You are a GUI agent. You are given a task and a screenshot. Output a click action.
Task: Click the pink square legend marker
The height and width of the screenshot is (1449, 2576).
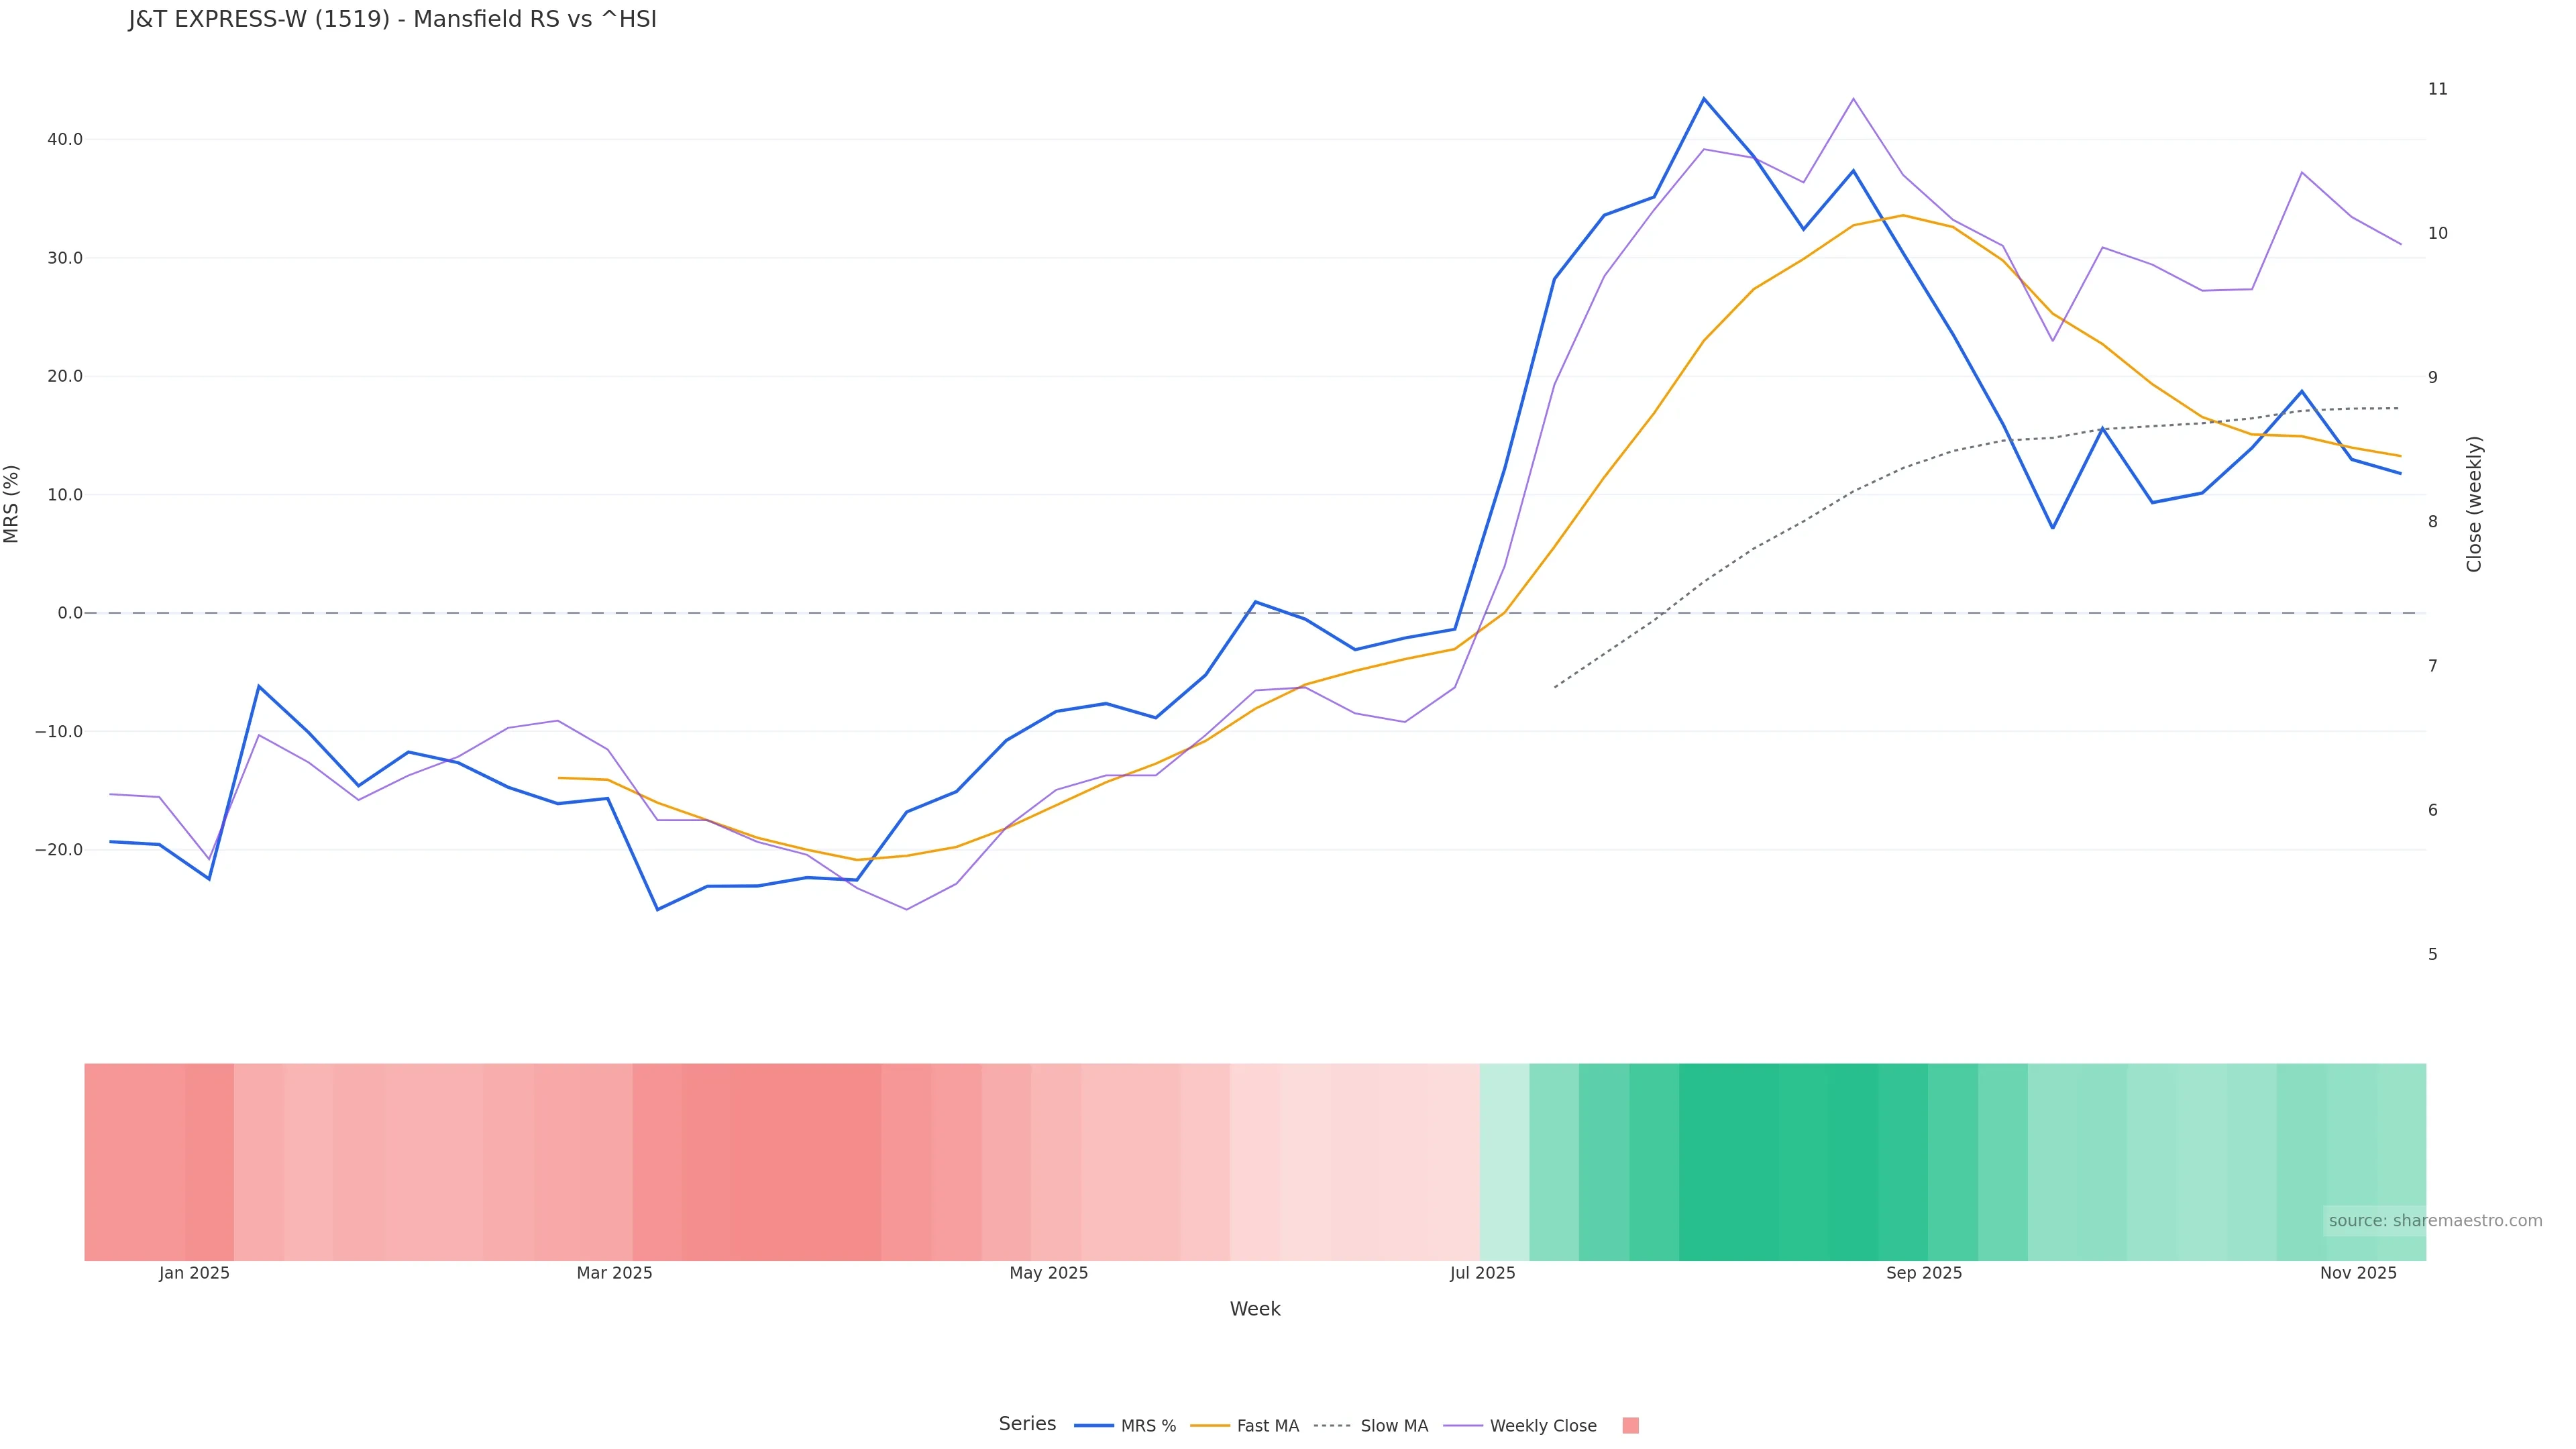coord(1630,1426)
